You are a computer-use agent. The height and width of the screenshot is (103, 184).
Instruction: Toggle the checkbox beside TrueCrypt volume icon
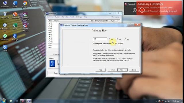click(x=58, y=64)
